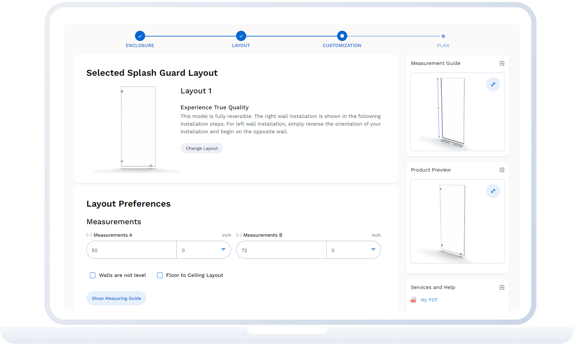Go to the Plan step
Viewport: 574px width, 344px height.
[x=443, y=36]
